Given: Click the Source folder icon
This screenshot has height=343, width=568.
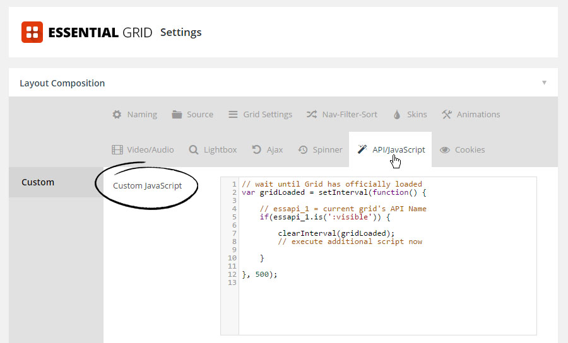Looking at the screenshot, I should (177, 115).
